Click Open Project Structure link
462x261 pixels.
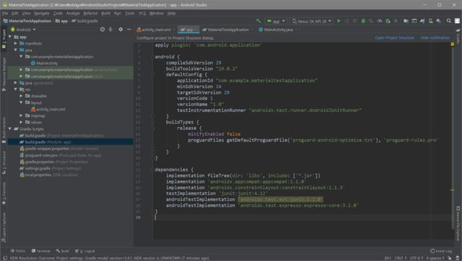[394, 38]
